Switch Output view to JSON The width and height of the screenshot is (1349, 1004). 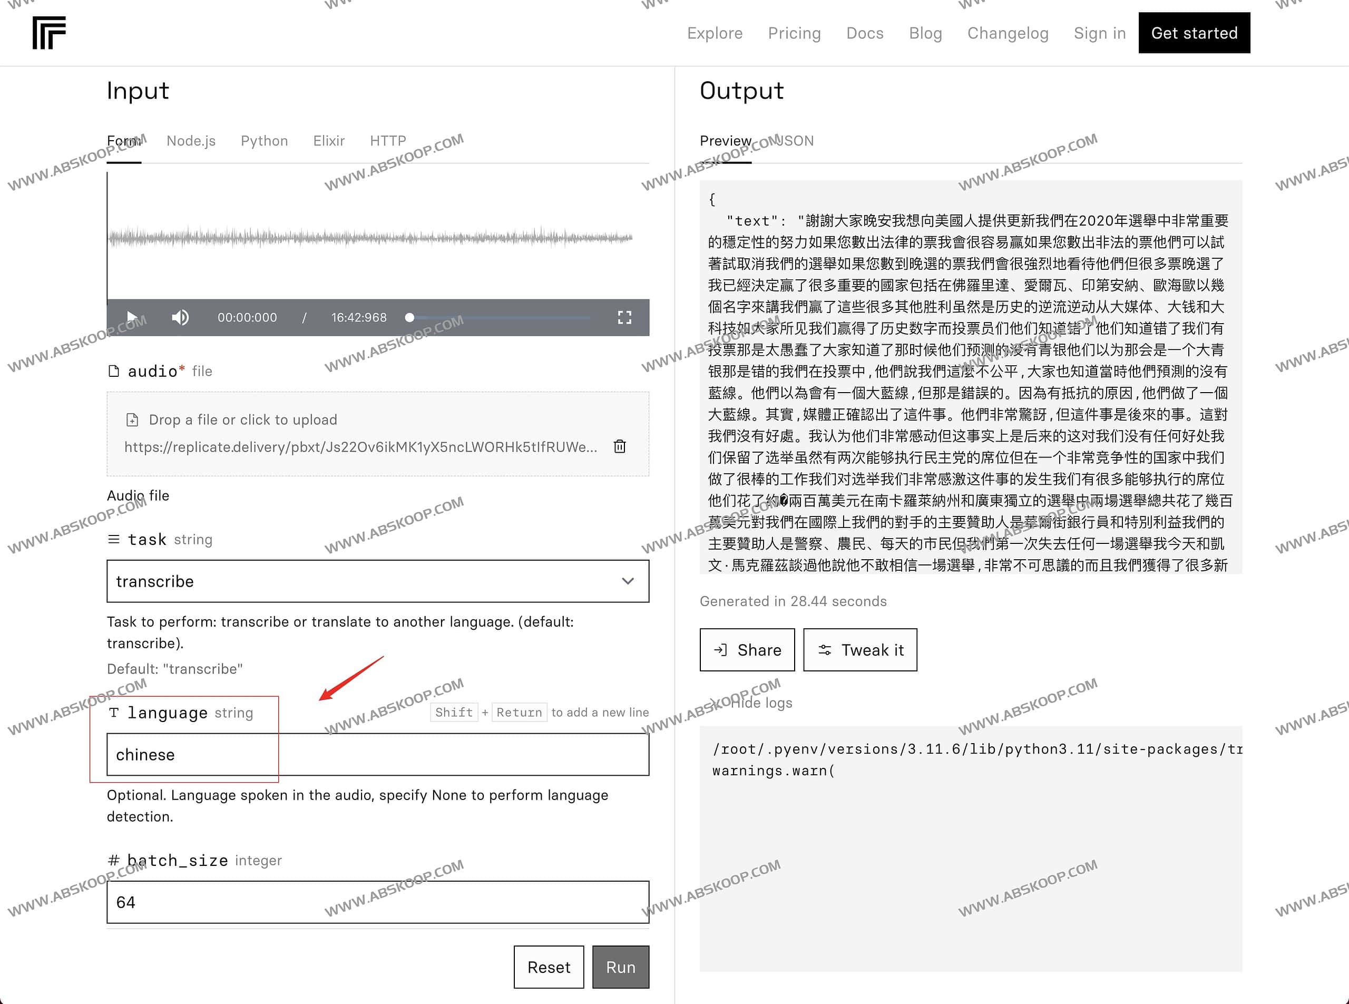(794, 140)
